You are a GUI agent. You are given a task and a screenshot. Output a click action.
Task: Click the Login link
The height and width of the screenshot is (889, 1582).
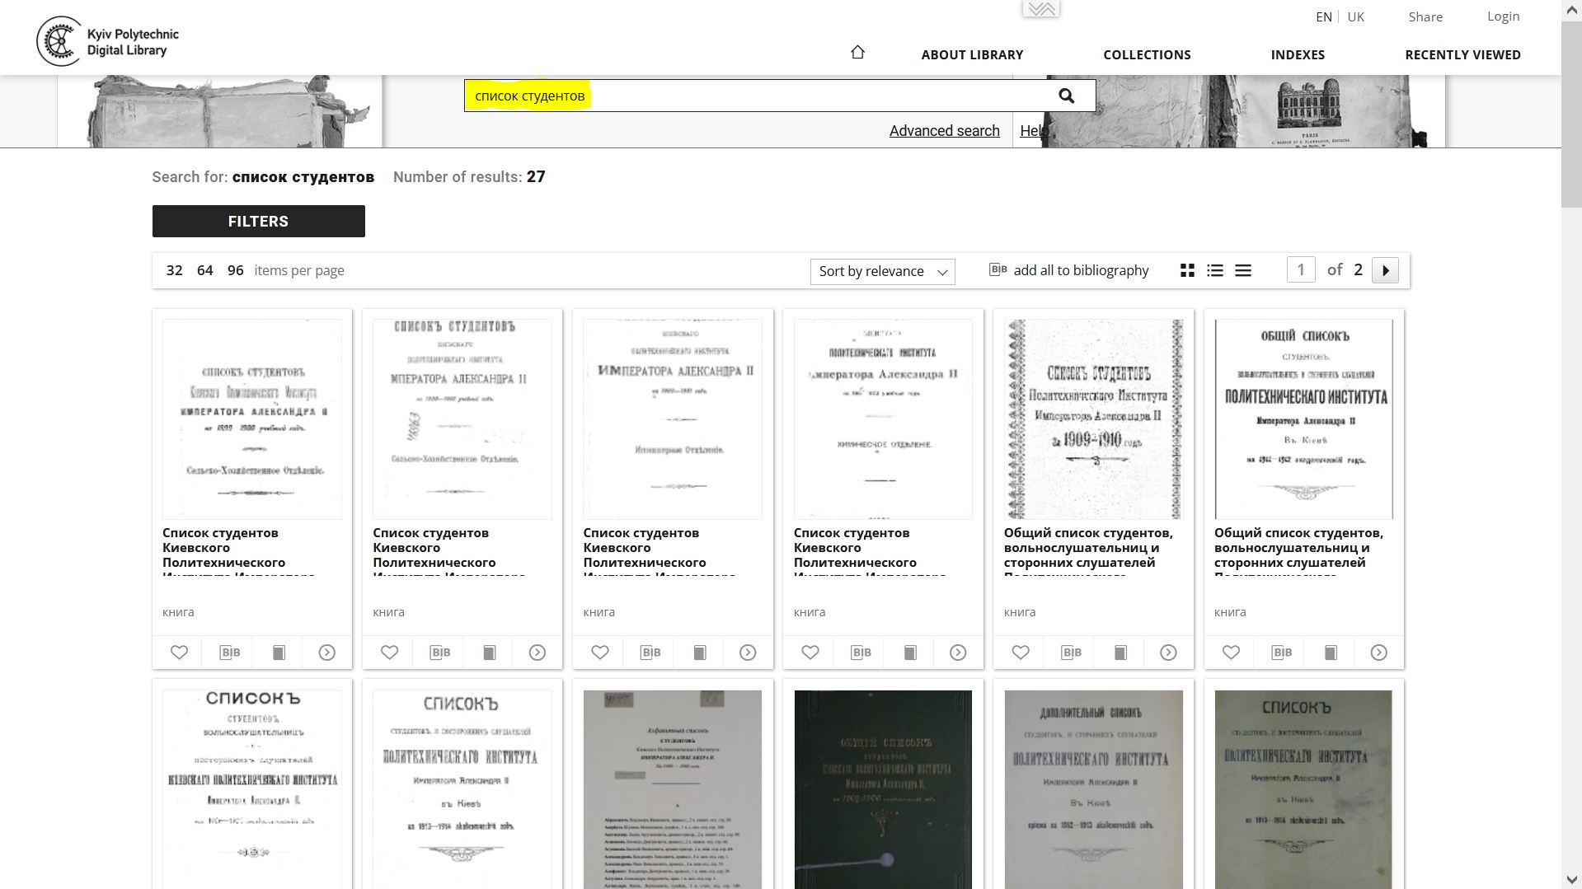point(1503,16)
